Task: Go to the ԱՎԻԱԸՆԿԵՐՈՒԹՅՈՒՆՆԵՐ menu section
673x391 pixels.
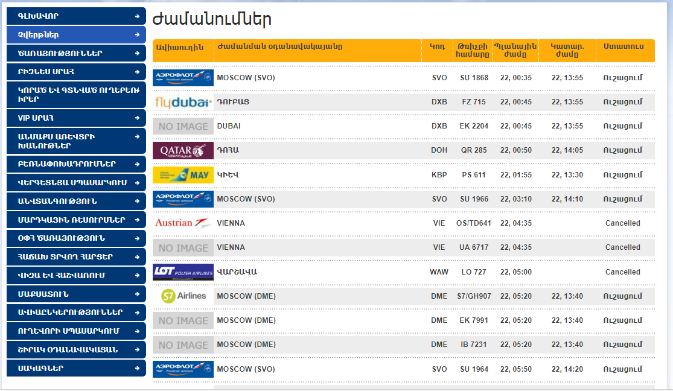Action: click(x=71, y=313)
